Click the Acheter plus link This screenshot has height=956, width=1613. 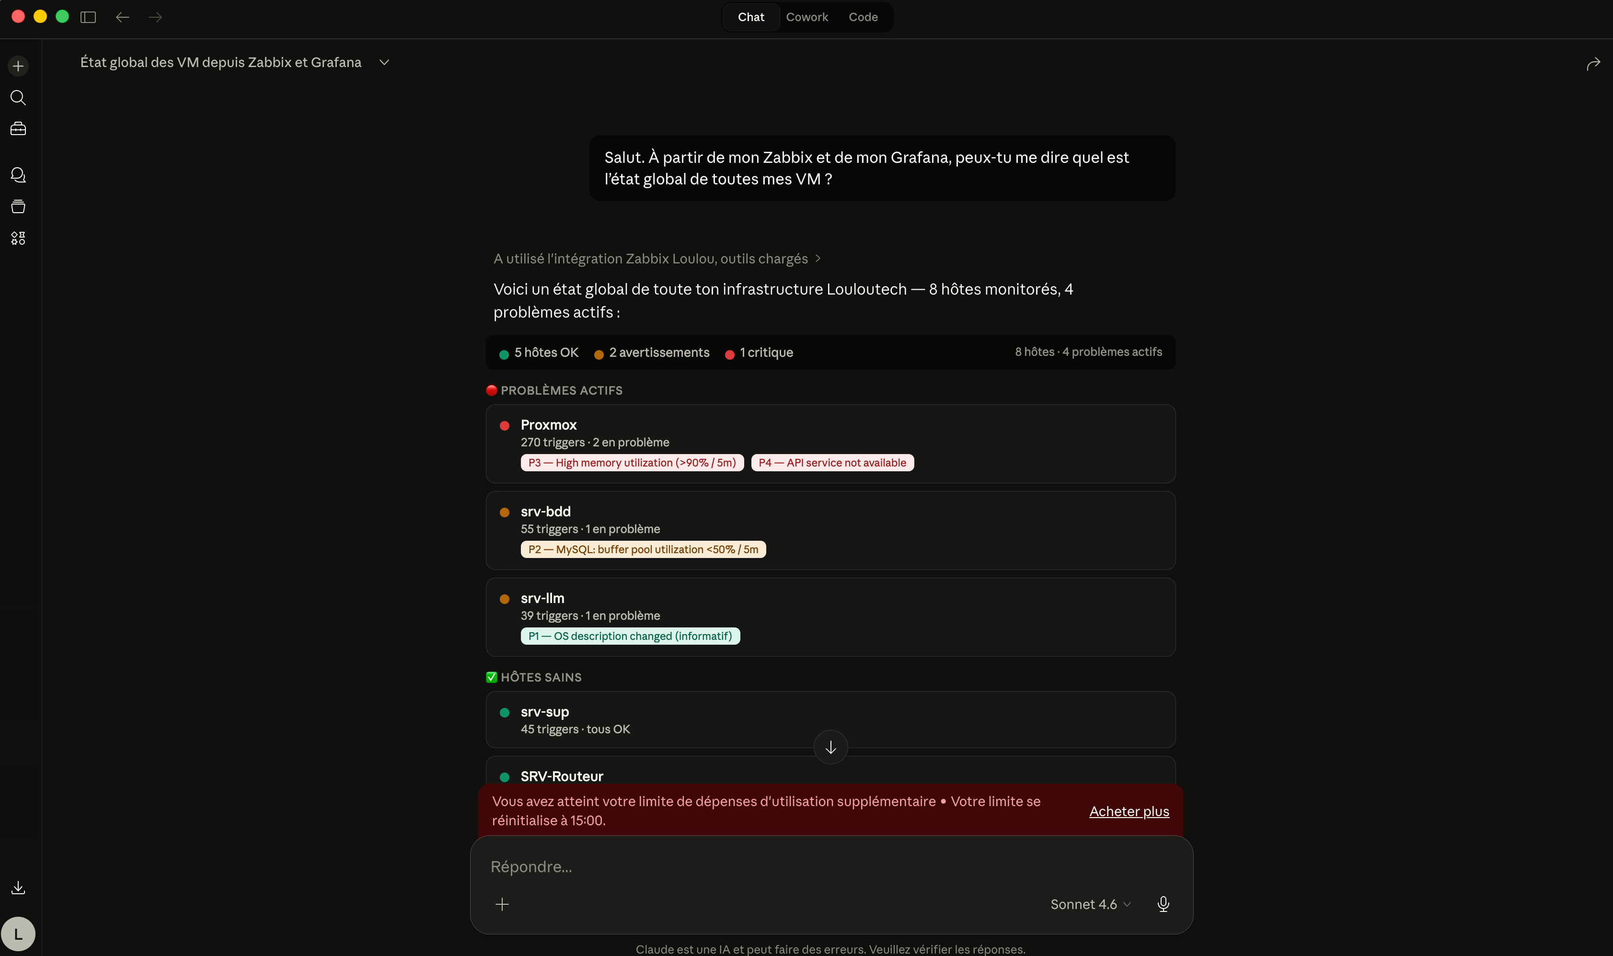(x=1129, y=811)
